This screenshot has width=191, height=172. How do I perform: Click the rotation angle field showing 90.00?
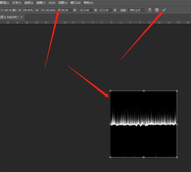pyautogui.click(x=67, y=10)
